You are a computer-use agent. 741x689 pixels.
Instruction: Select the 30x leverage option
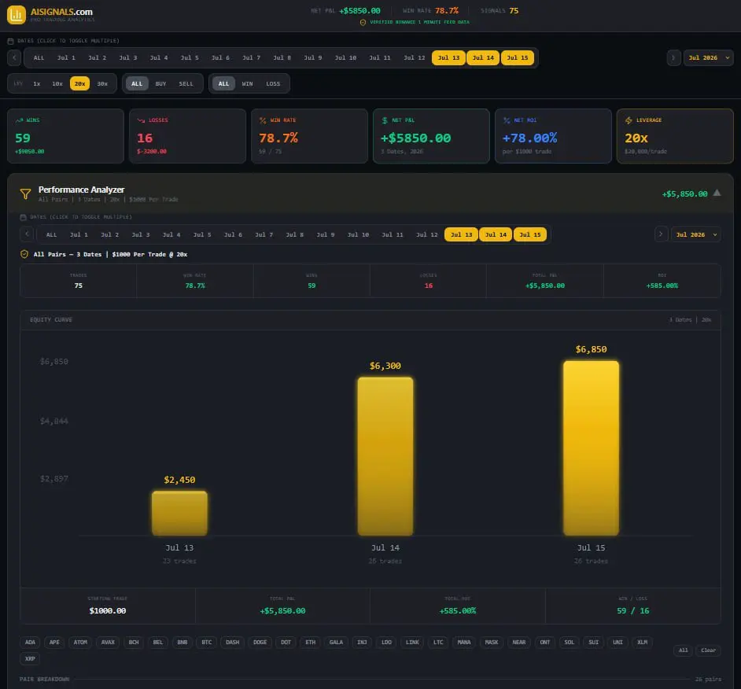coord(102,83)
